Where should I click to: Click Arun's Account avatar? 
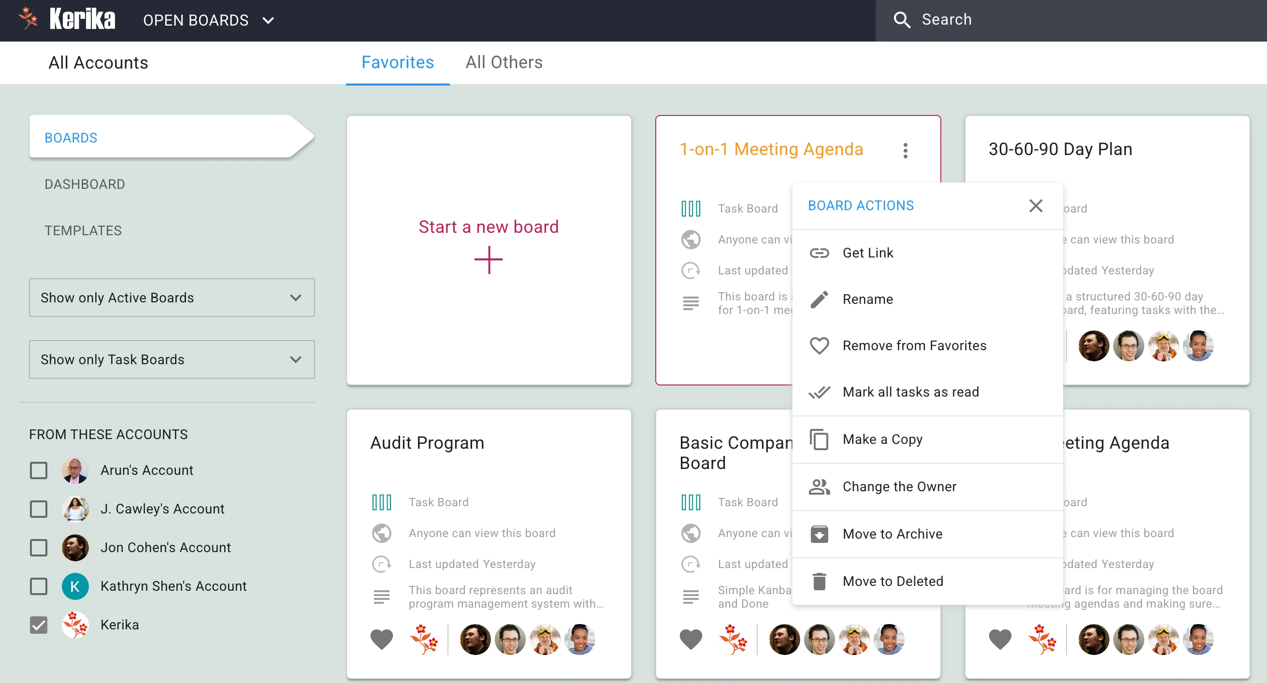tap(75, 470)
